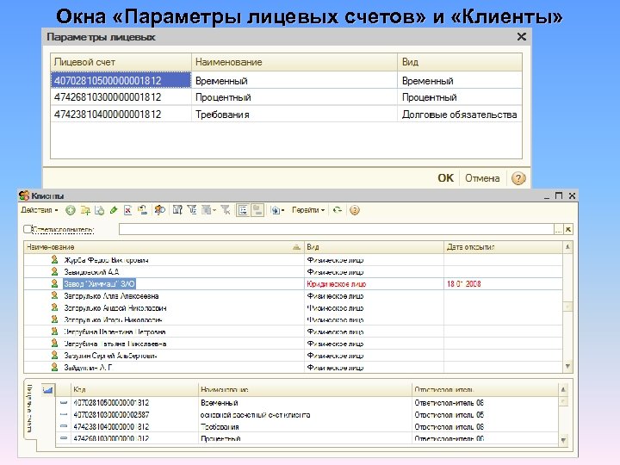Click the Ответисполнитель input field
The image size is (620, 465).
(x=336, y=229)
